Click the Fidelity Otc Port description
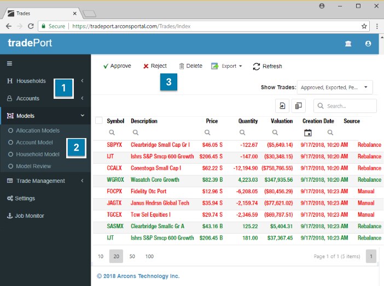 tap(148, 191)
